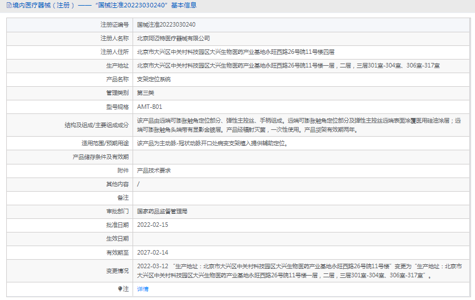Click the change record dated 2022-03-12

(299, 271)
